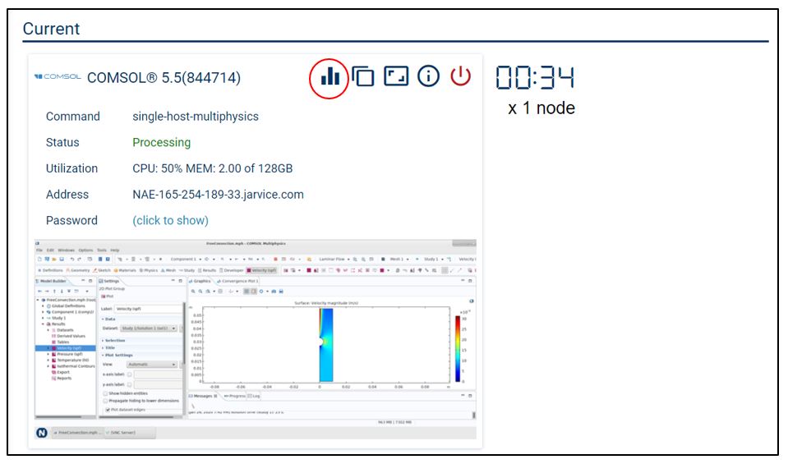Click the 'x 1 node' label

tap(541, 108)
